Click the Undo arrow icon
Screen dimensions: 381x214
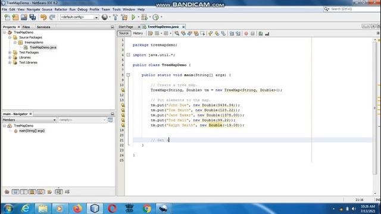click(43, 17)
